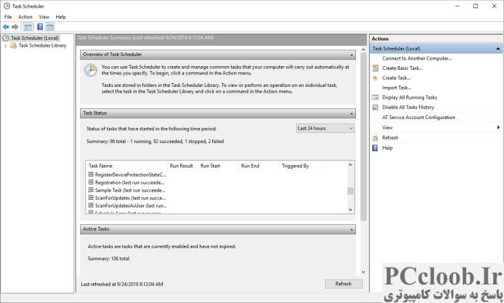Click the Help action in Actions pane

point(387,148)
